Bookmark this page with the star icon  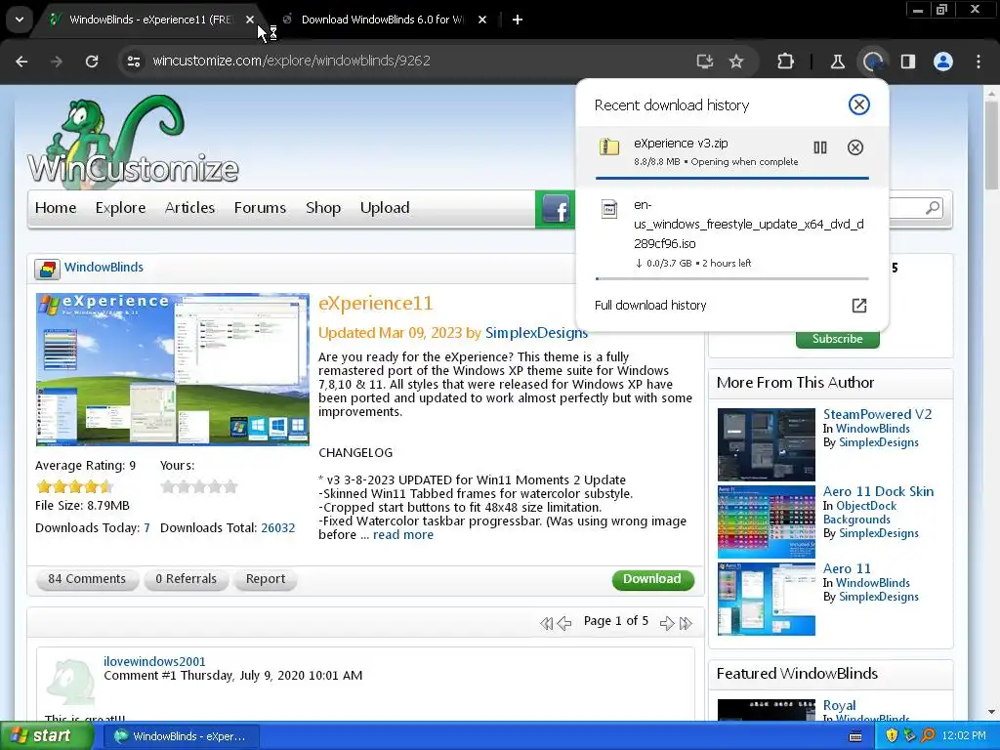coord(736,62)
